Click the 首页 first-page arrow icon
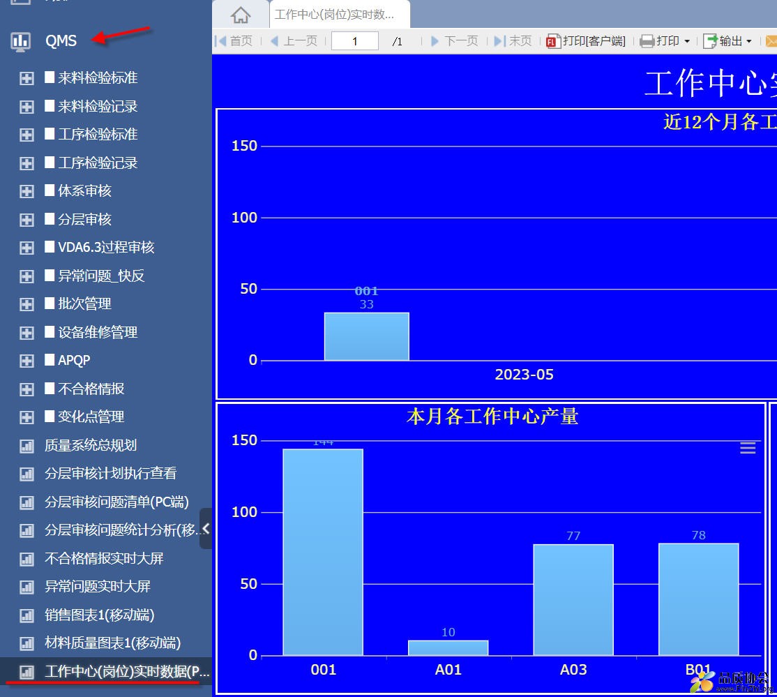This screenshot has width=777, height=697. point(220,41)
